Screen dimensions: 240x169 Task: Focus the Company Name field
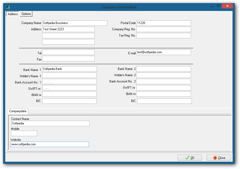[75, 23]
